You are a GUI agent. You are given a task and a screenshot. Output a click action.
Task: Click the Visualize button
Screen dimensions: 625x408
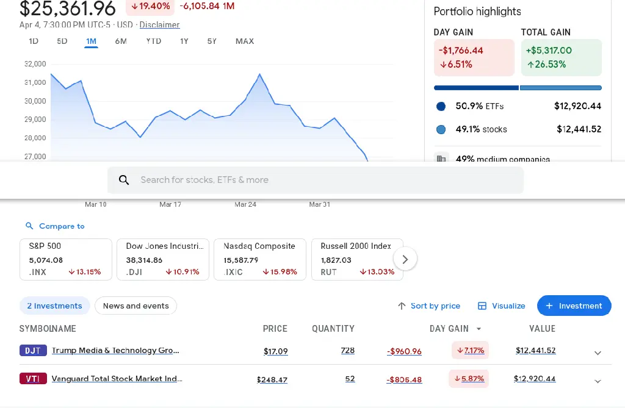tap(502, 306)
